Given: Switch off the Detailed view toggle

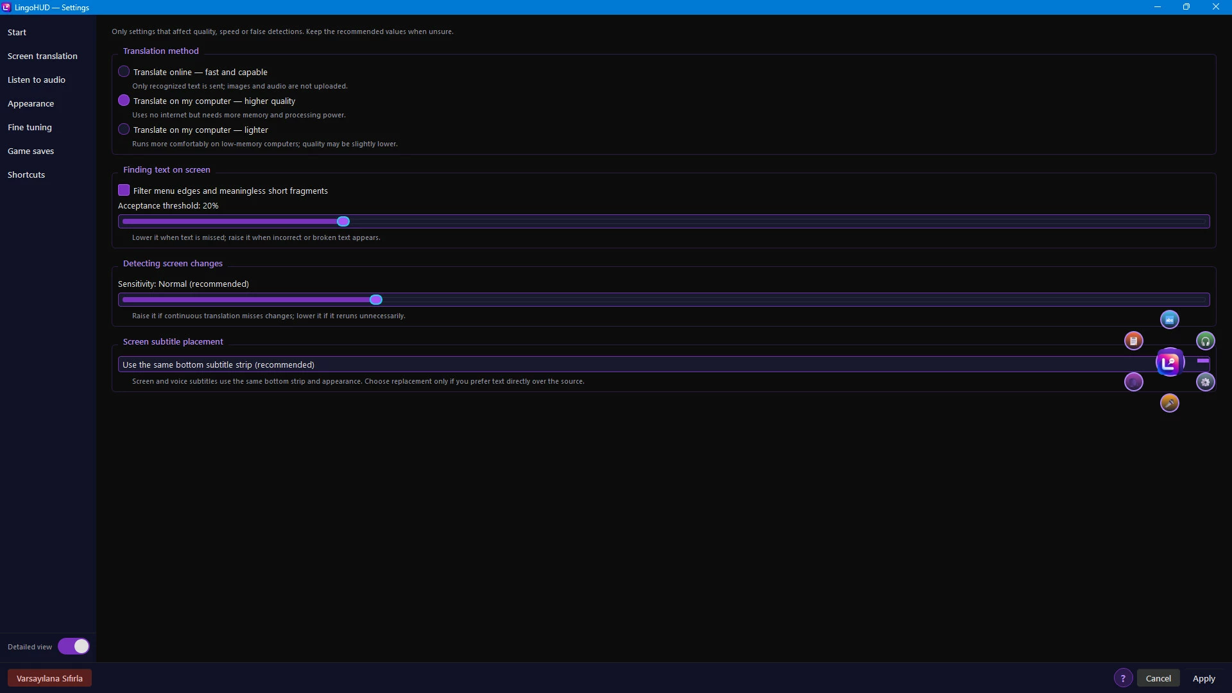Looking at the screenshot, I should [x=73, y=646].
